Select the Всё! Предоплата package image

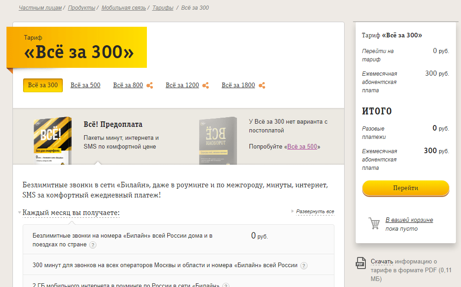click(52, 141)
